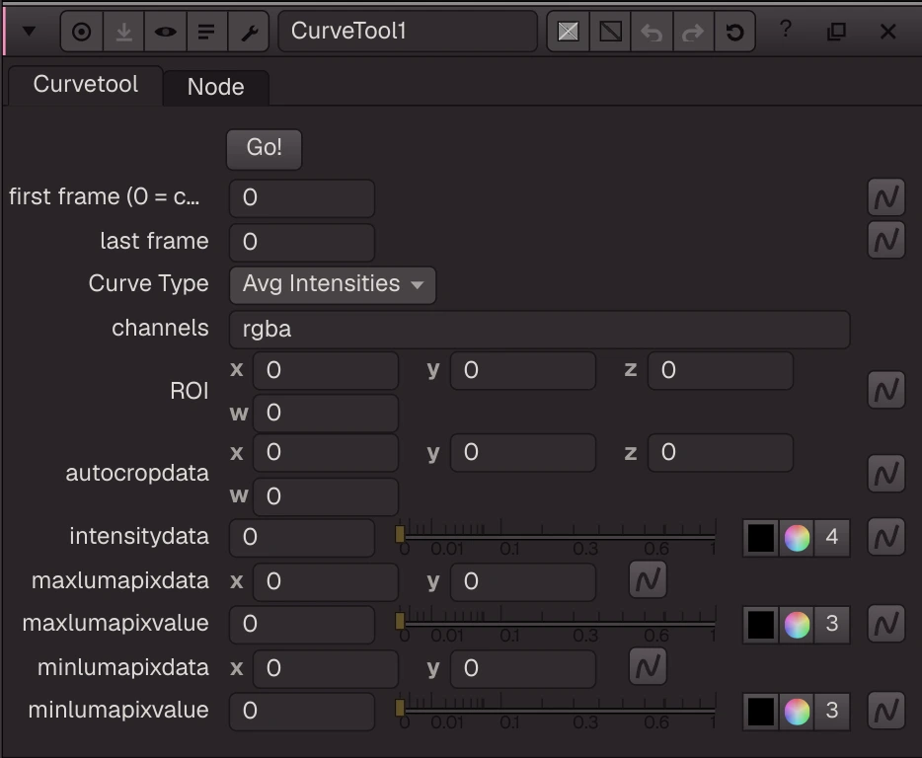Click the wrench settings icon
Viewport: 922px width, 758px height.
tap(249, 32)
